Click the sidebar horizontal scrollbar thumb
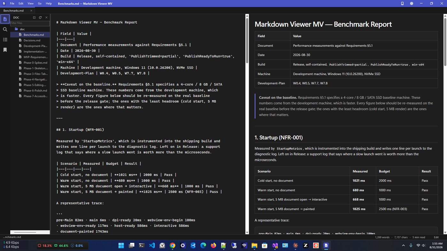The width and height of the screenshot is (447, 251). click(x=25, y=232)
